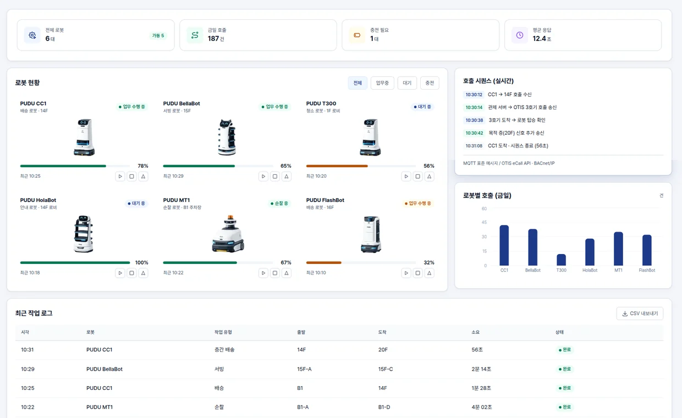
Task: Click the PUDU MT1 robot image
Action: (x=228, y=234)
